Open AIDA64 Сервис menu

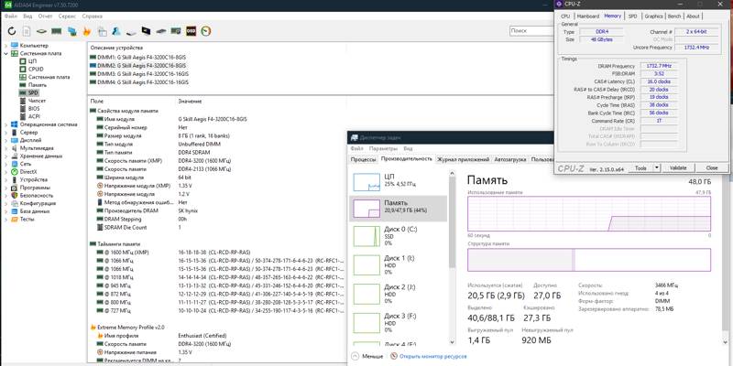point(67,16)
